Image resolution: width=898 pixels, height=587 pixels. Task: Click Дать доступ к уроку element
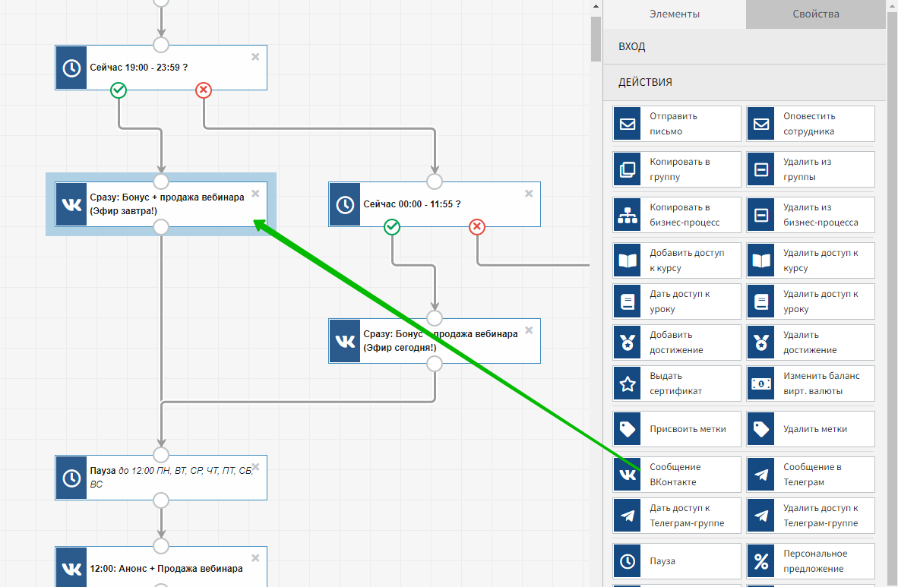677,301
